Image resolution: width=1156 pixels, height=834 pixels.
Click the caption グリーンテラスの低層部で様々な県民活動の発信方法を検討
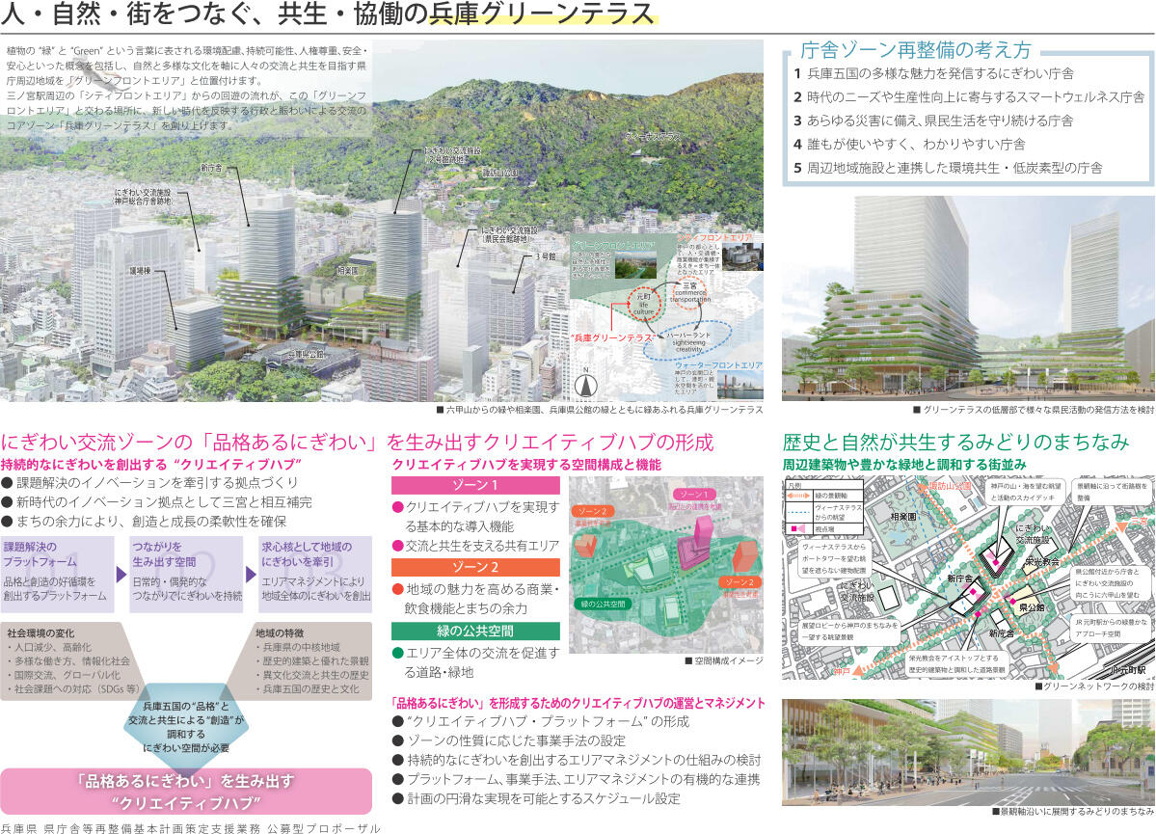tap(1034, 409)
